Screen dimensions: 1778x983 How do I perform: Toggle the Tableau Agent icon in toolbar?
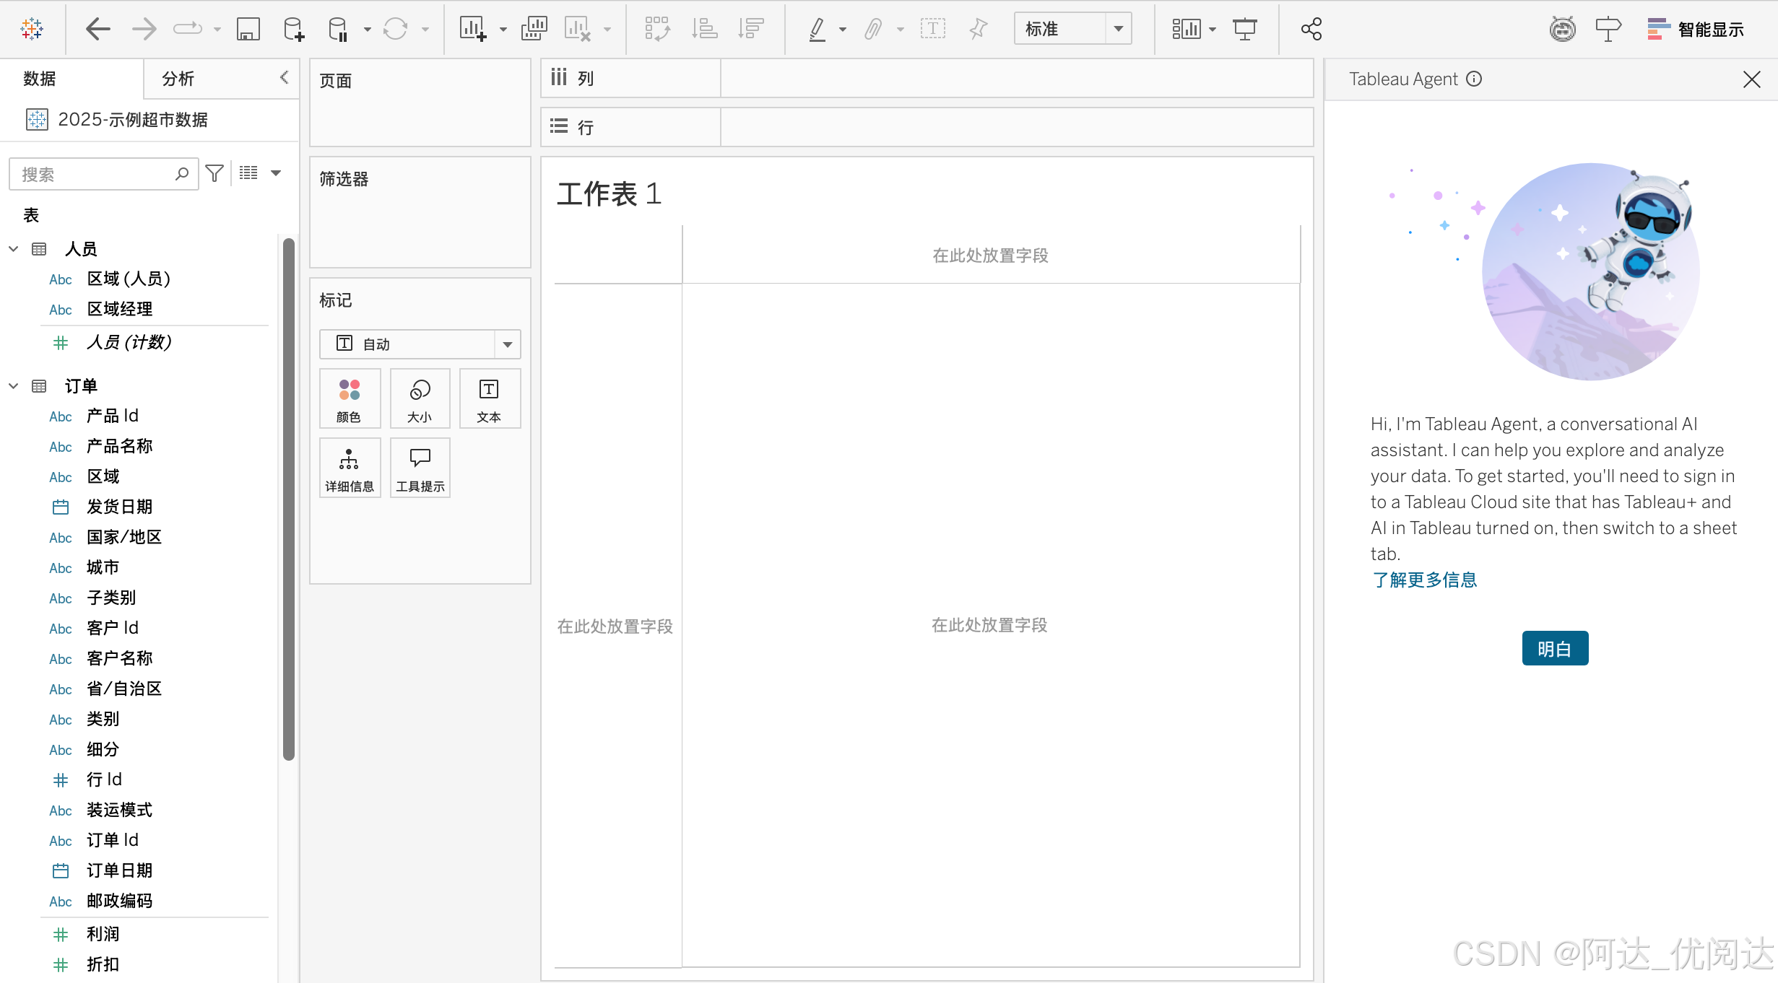point(1562,30)
